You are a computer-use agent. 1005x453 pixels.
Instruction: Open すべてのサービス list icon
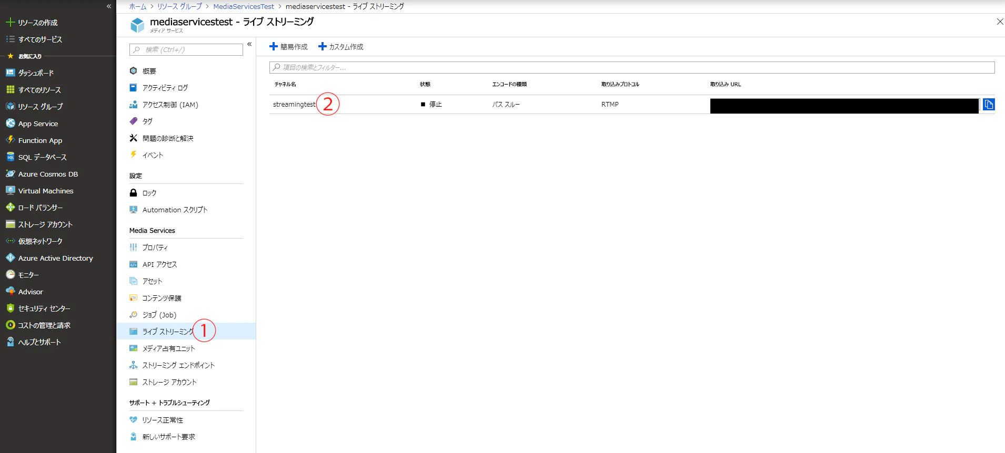10,39
